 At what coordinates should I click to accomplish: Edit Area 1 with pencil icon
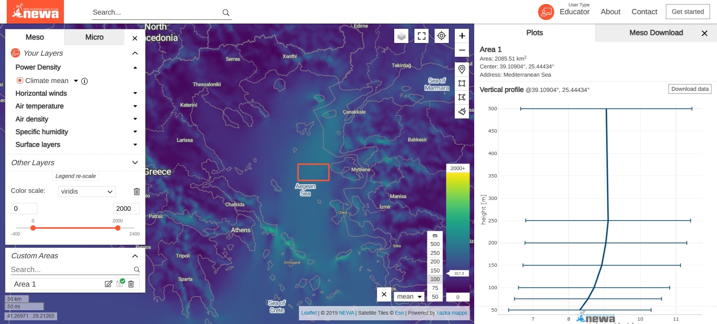pyautogui.click(x=108, y=284)
